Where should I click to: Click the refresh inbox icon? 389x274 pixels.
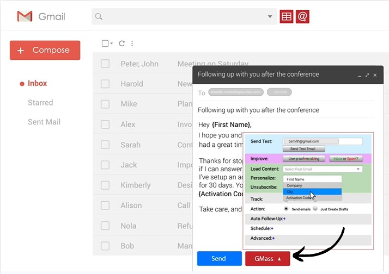tap(121, 43)
